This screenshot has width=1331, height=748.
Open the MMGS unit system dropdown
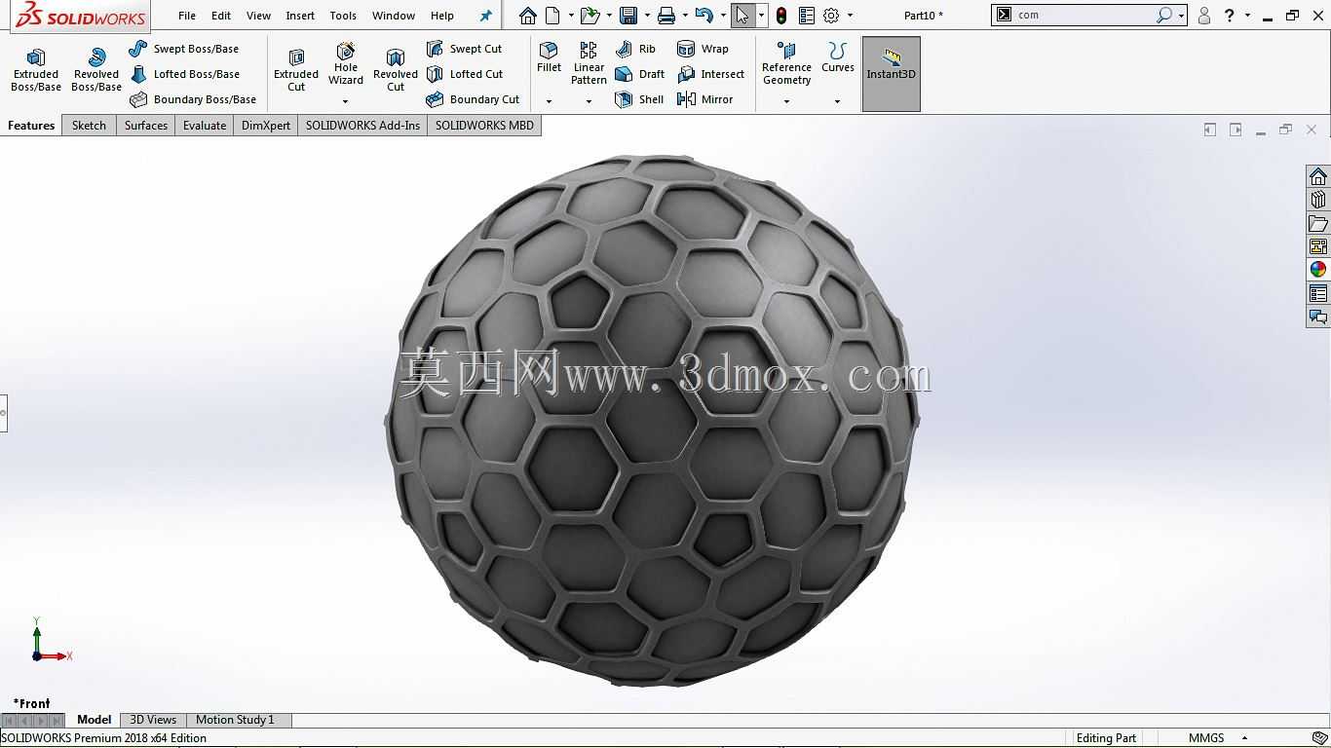click(x=1244, y=738)
